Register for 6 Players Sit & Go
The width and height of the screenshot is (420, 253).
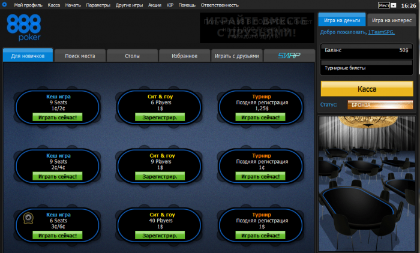160,118
